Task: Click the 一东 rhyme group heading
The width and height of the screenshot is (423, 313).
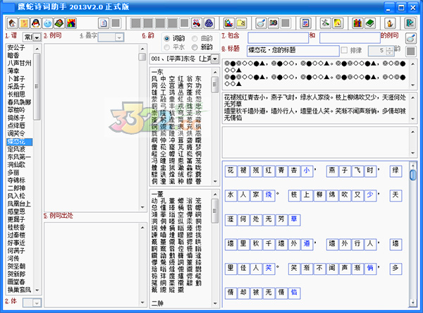Action: pos(157,72)
